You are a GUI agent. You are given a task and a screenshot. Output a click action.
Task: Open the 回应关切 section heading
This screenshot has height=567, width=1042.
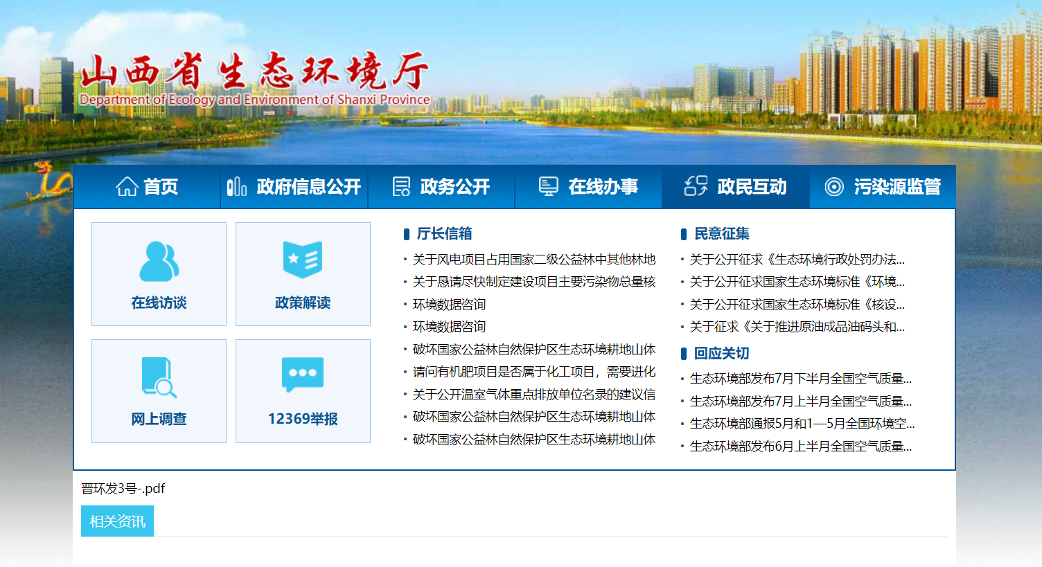(x=722, y=353)
